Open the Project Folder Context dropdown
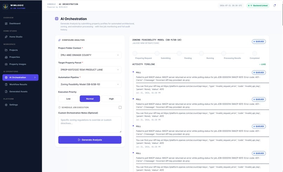283x172 pixels. (x=90, y=55)
